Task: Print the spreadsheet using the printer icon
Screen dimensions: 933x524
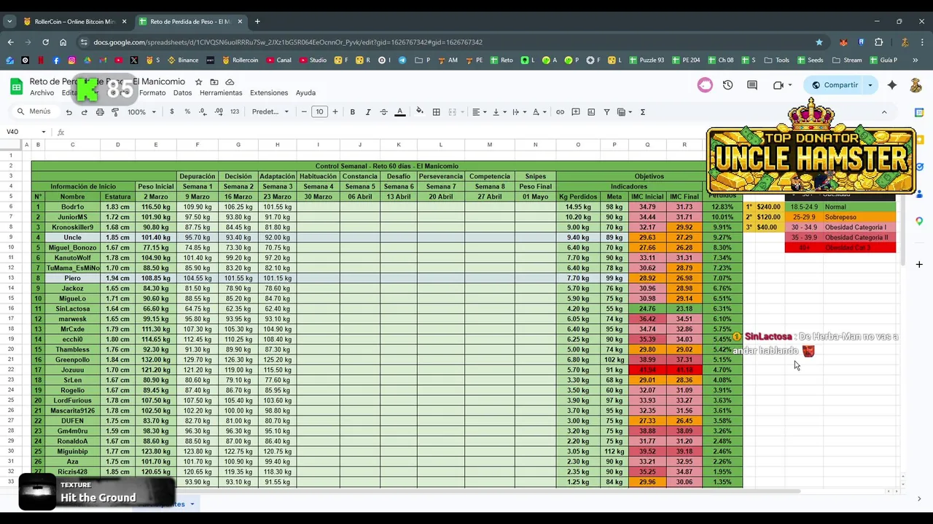Action: (100, 112)
